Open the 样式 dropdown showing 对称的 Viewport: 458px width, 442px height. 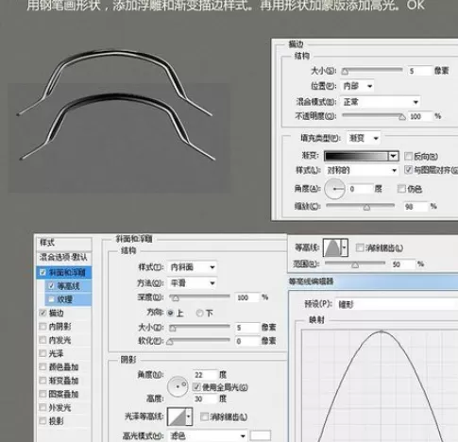pyautogui.click(x=362, y=171)
